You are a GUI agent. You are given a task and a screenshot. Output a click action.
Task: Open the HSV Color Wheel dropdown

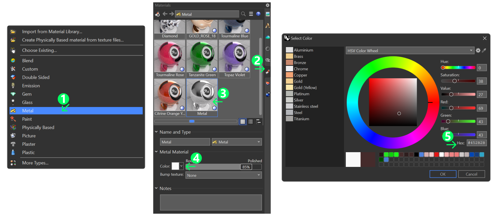click(x=410, y=50)
